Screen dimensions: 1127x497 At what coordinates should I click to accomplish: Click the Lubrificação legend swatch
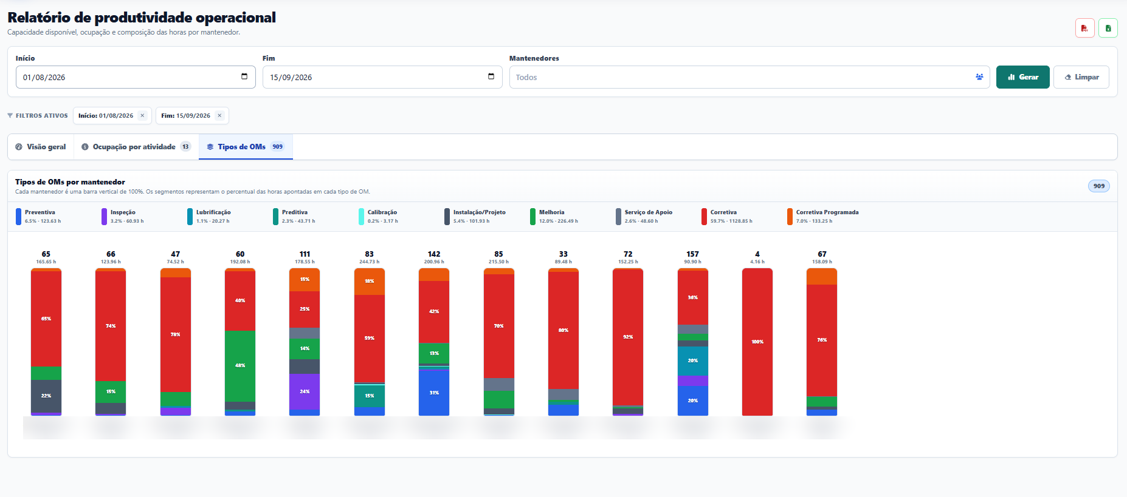coord(190,217)
